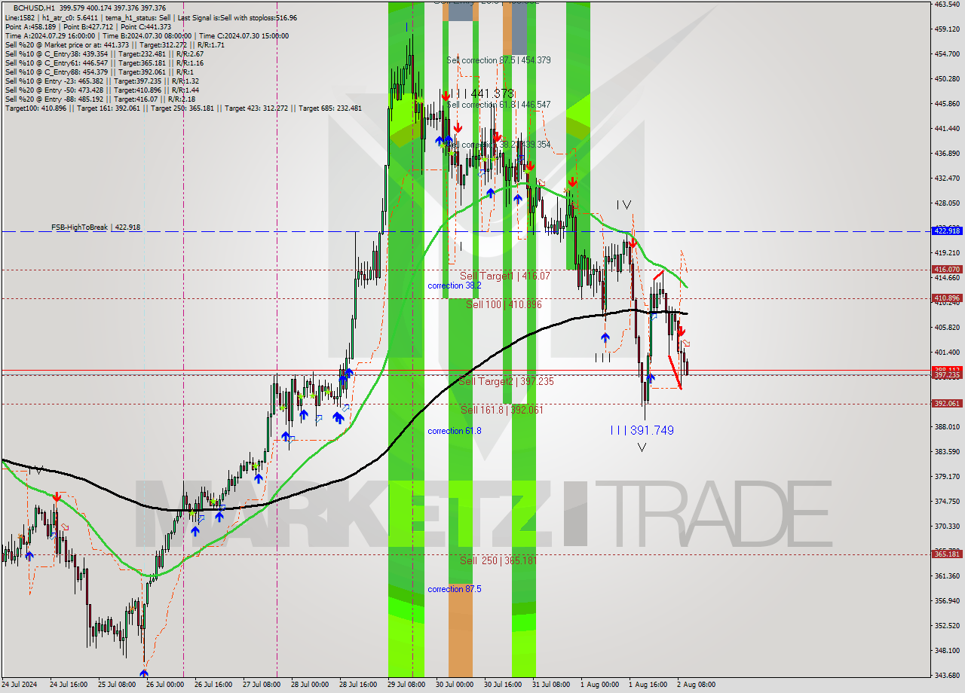Screen dimensions: 965x693
Task: Click the '28 Jul 16:00' time axis label
Action: tap(357, 685)
